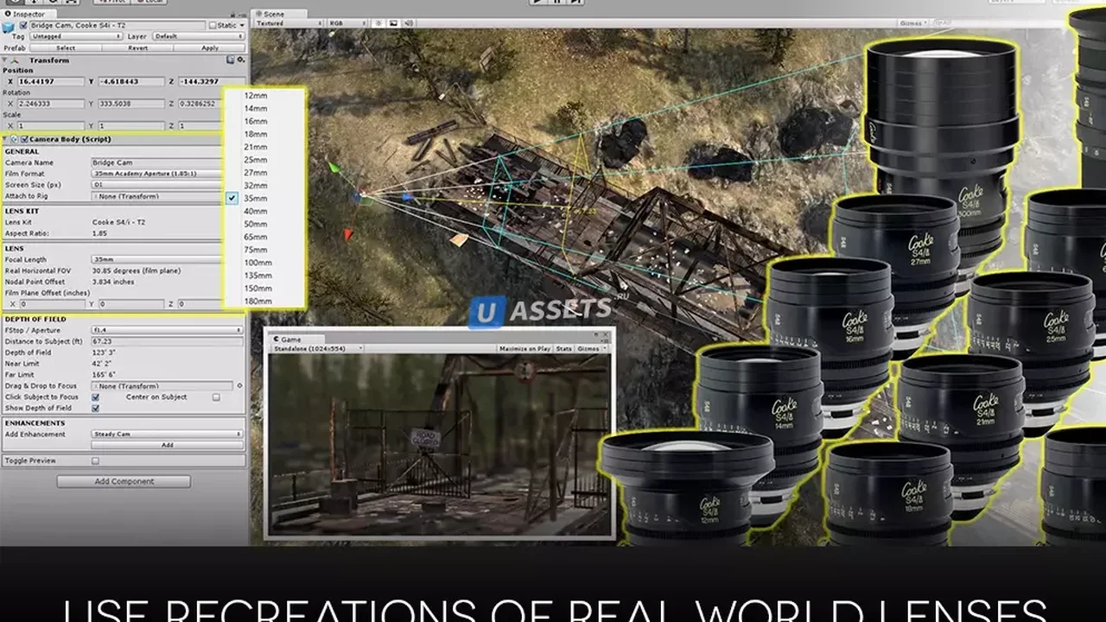Collapse the Transform component foldout

pos(6,60)
